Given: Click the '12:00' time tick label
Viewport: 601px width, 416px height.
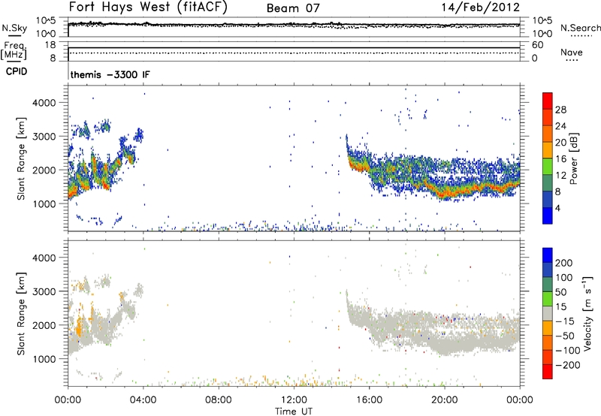Looking at the screenshot, I should point(294,400).
